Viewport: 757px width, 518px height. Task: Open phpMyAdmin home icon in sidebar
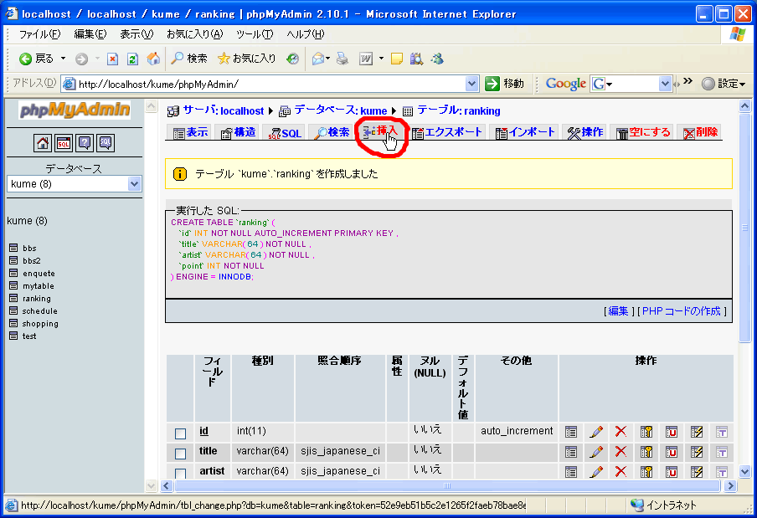click(43, 143)
